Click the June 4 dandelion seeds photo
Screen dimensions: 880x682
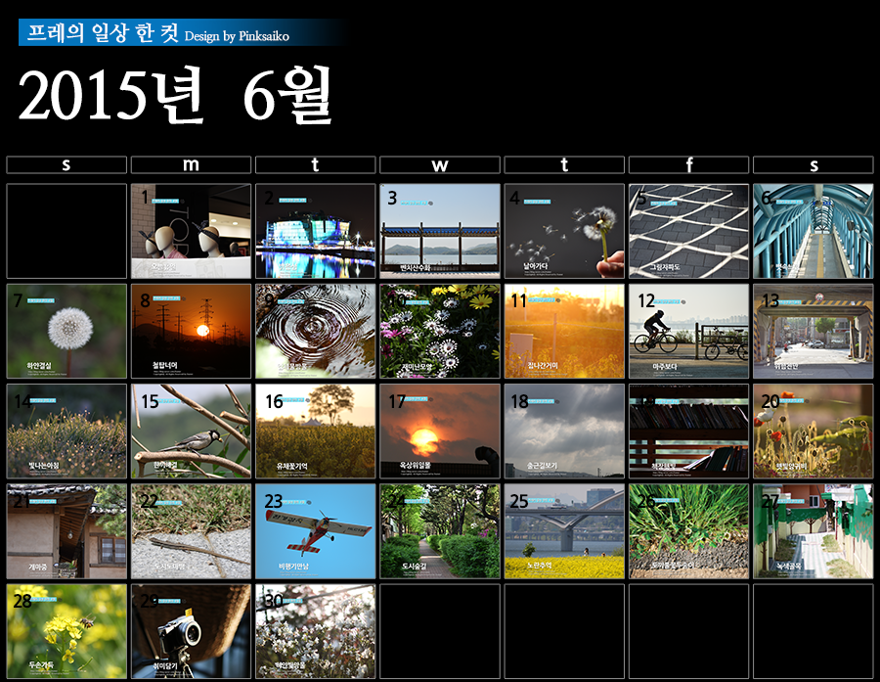click(x=564, y=231)
